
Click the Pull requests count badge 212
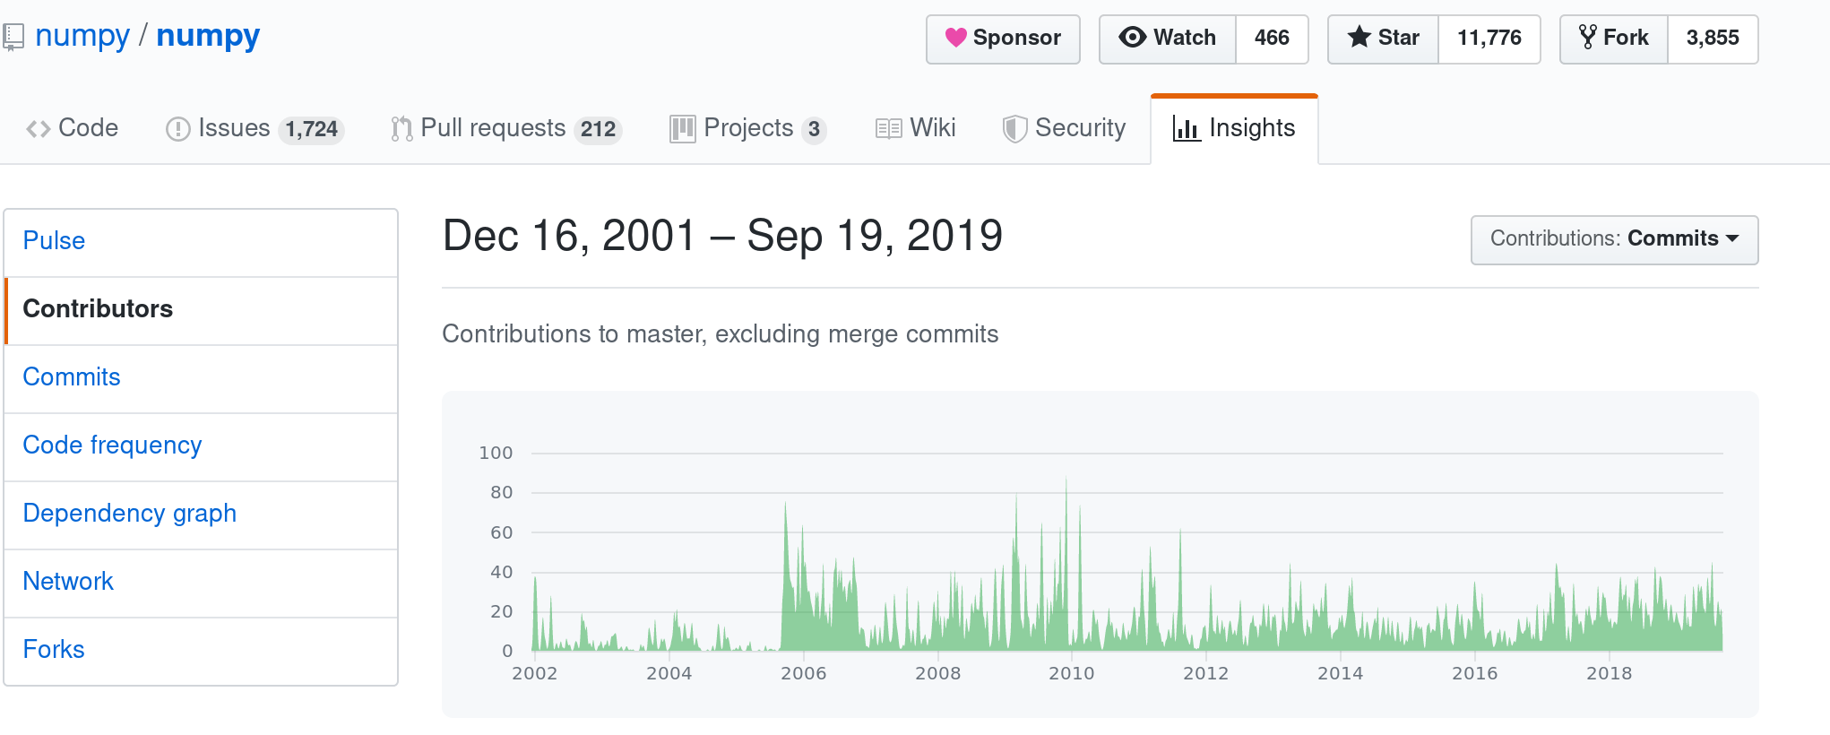(x=598, y=130)
